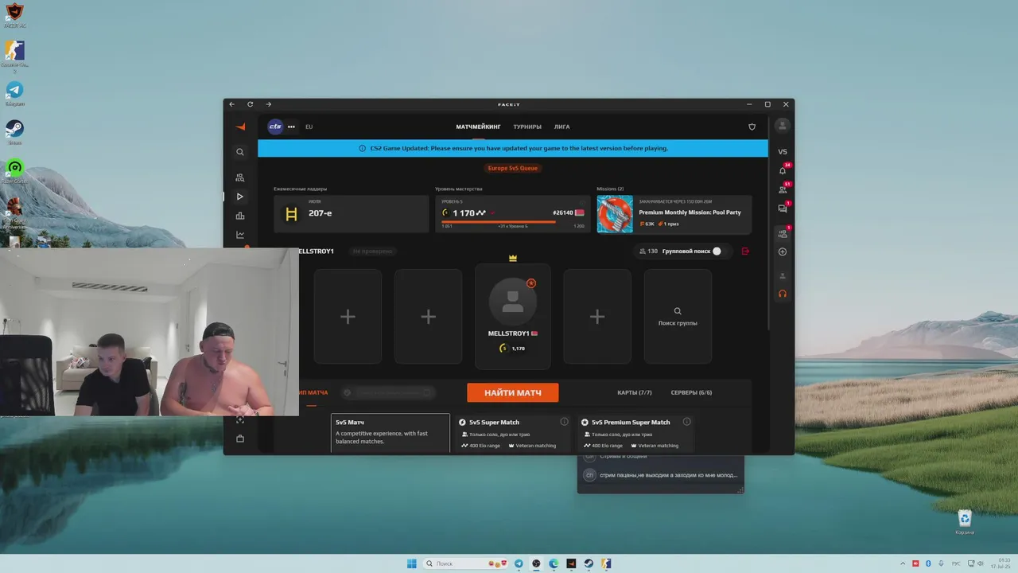The image size is (1018, 573).
Task: Show info for 5v5 Super Match
Action: pos(565,422)
